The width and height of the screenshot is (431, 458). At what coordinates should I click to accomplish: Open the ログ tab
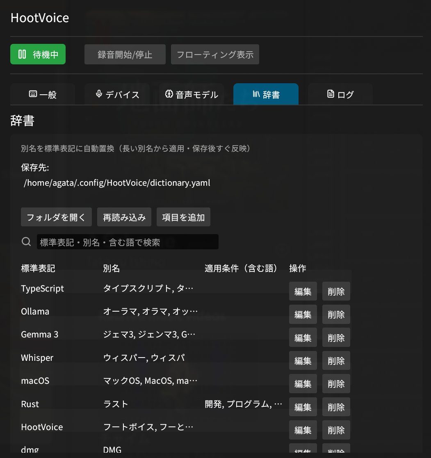click(x=340, y=94)
